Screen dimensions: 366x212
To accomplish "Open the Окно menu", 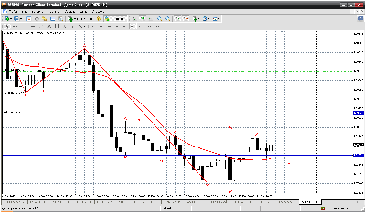I will coord(84,12).
